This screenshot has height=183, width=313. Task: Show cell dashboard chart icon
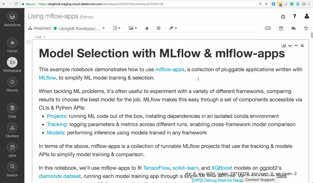(284, 46)
